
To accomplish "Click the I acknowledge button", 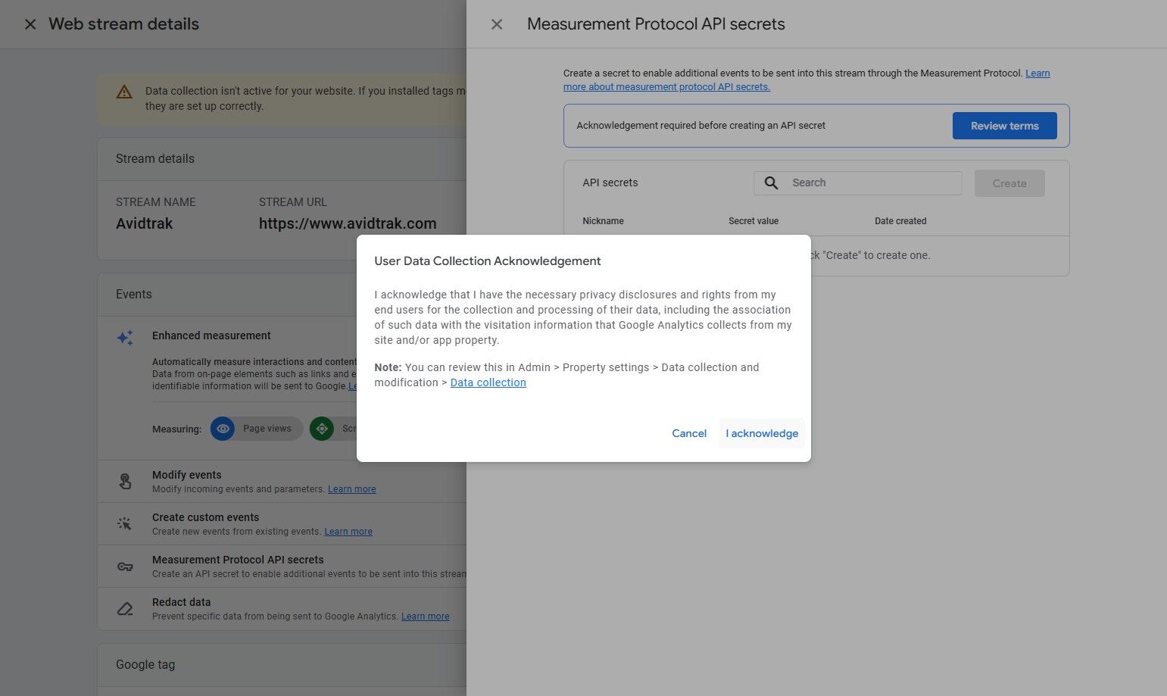I will click(761, 432).
